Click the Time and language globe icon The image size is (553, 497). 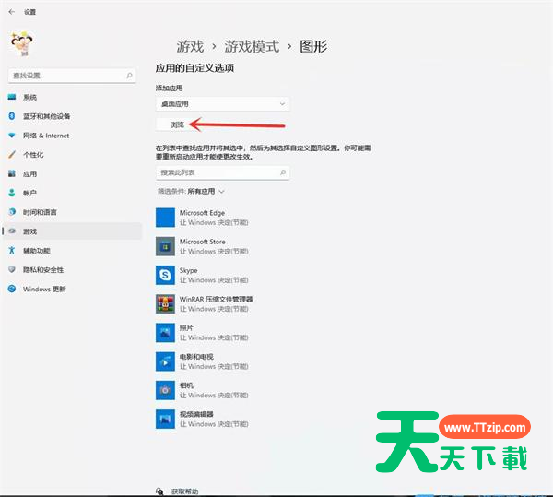12,212
